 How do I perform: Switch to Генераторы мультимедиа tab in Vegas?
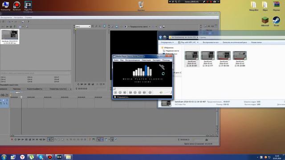(x=58, y=89)
